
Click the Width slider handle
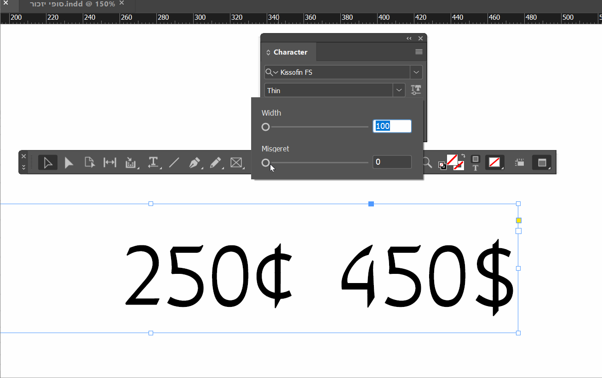point(265,127)
